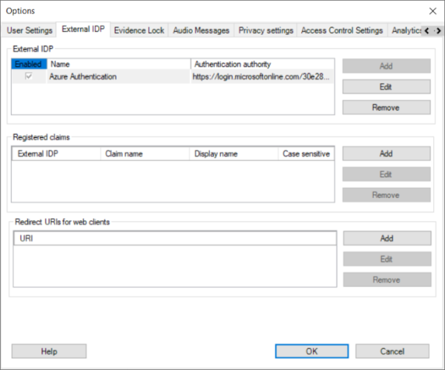Open Help for this dialog
Image resolution: width=445 pixels, height=370 pixels.
click(49, 351)
